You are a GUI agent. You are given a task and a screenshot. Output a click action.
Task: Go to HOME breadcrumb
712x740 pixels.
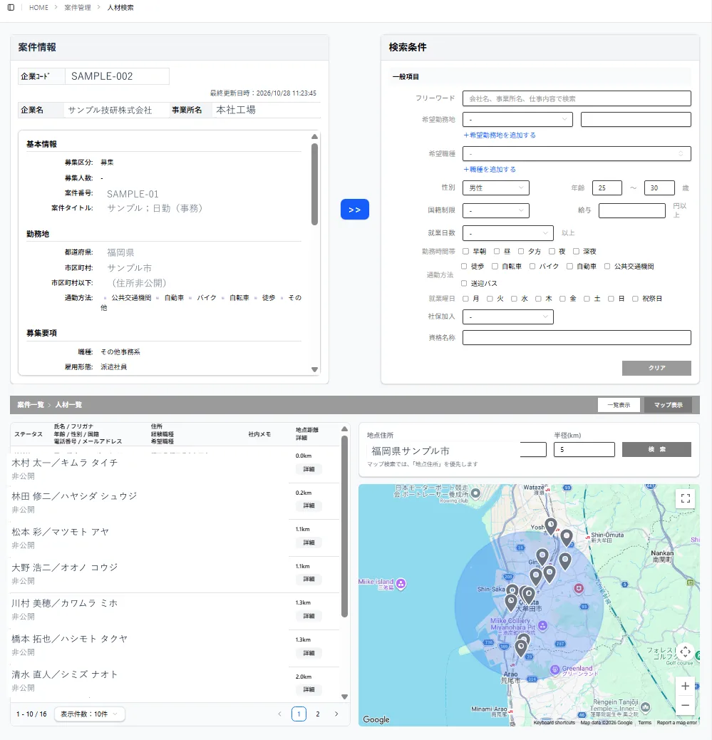[38, 8]
